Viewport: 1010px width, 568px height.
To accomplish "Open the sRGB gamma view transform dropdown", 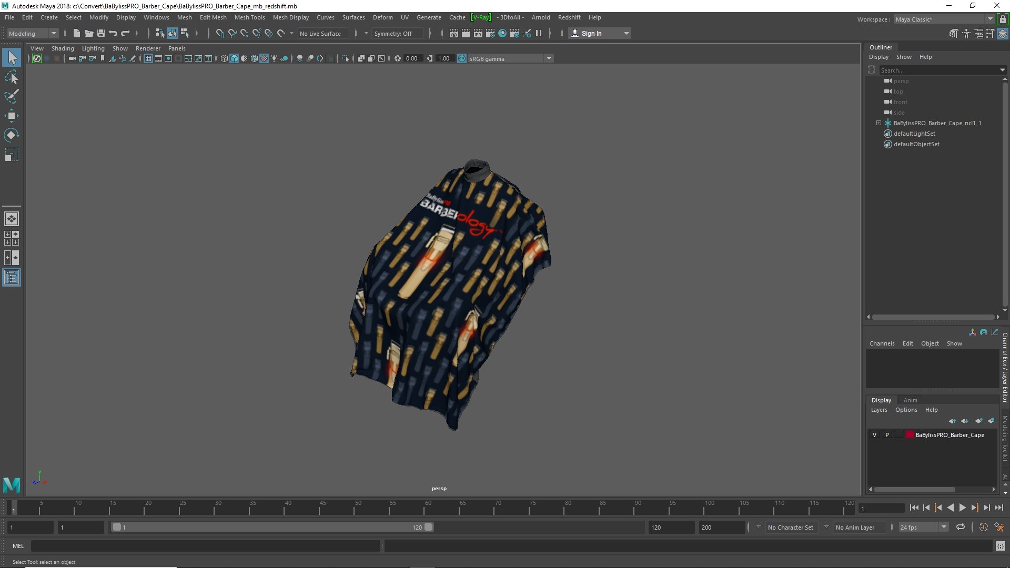I will (510, 58).
